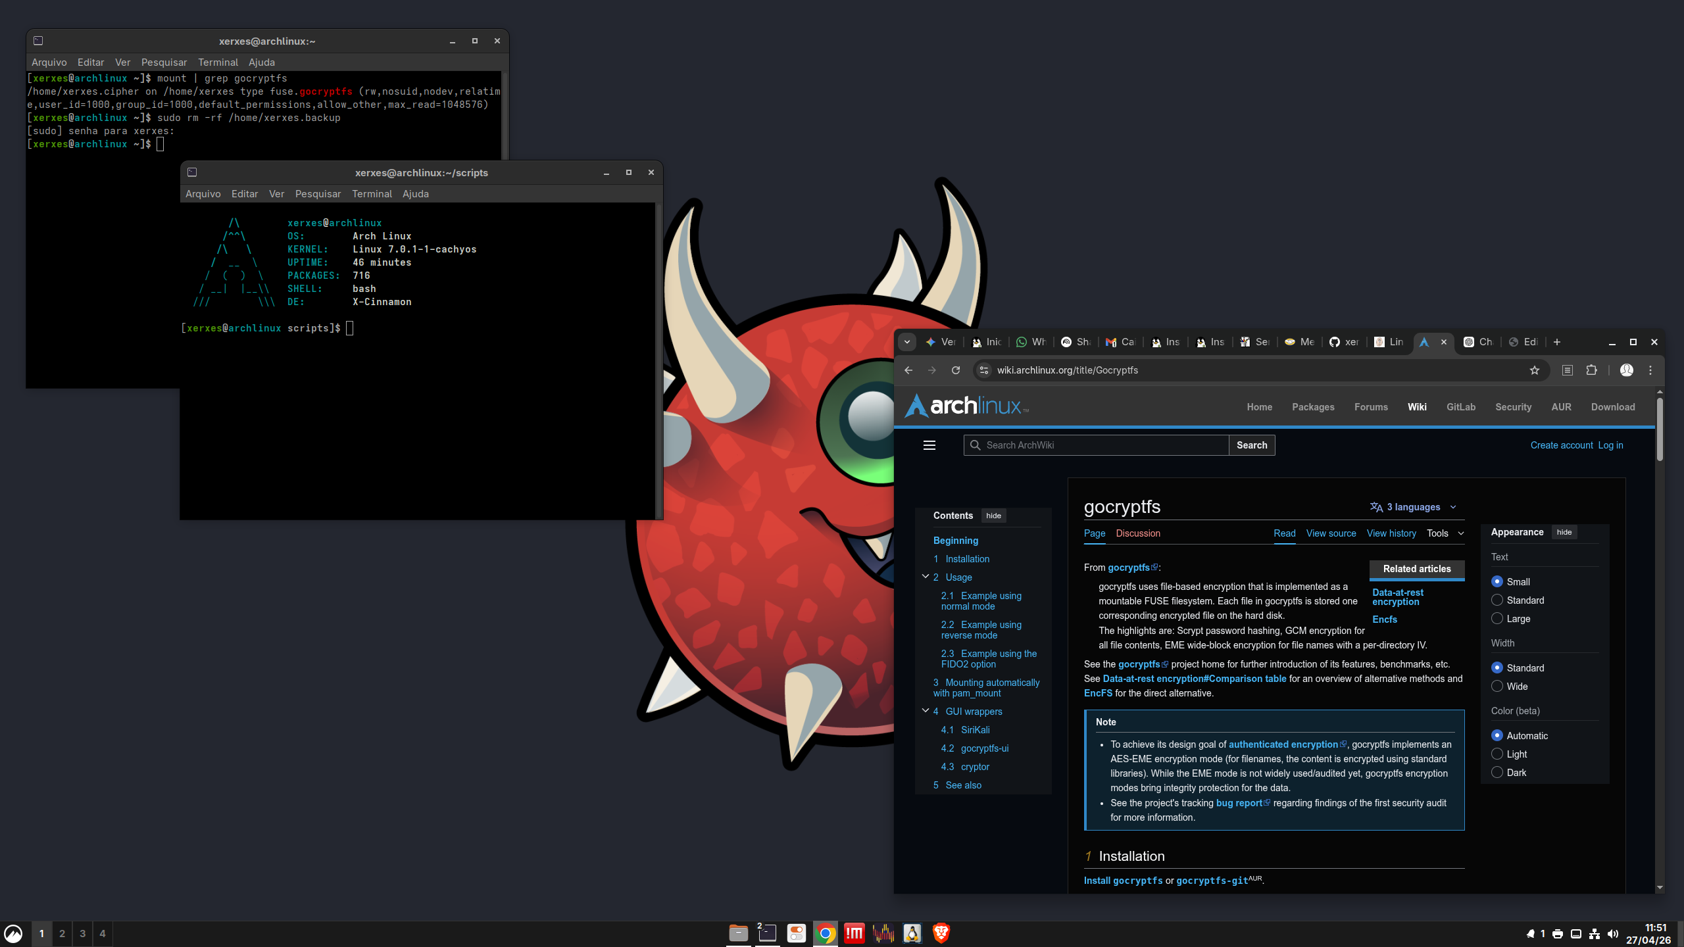
Task: Select the Large text size option
Action: coord(1497,619)
